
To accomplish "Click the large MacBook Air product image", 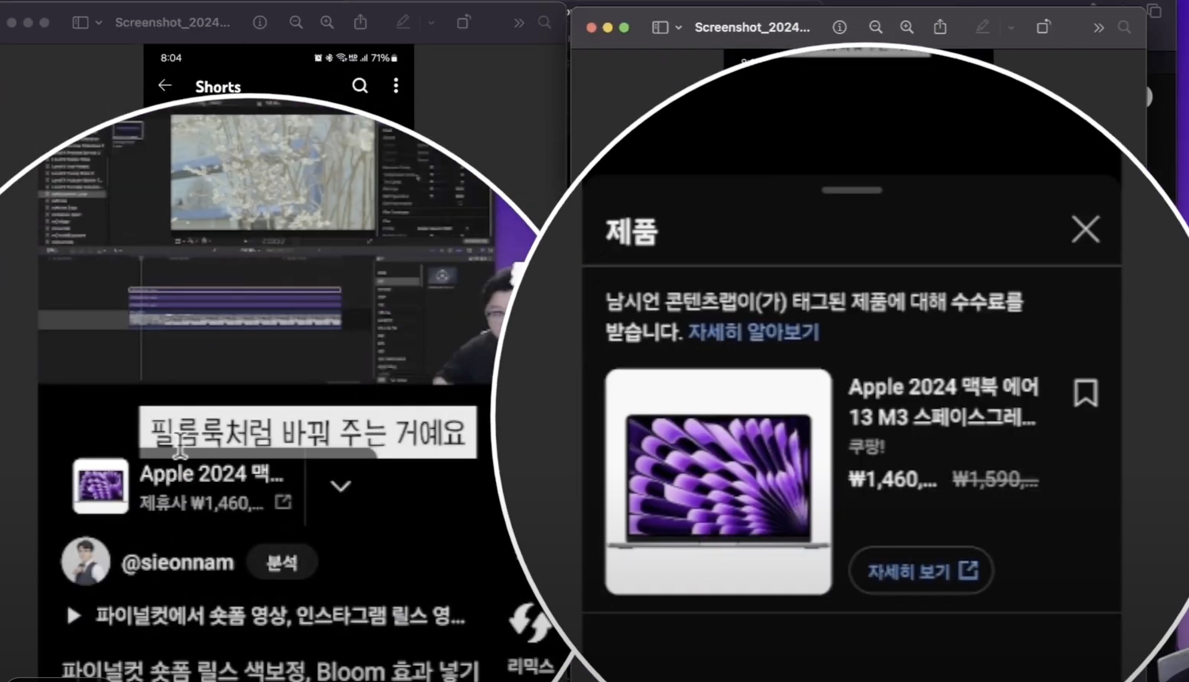I will coord(718,482).
